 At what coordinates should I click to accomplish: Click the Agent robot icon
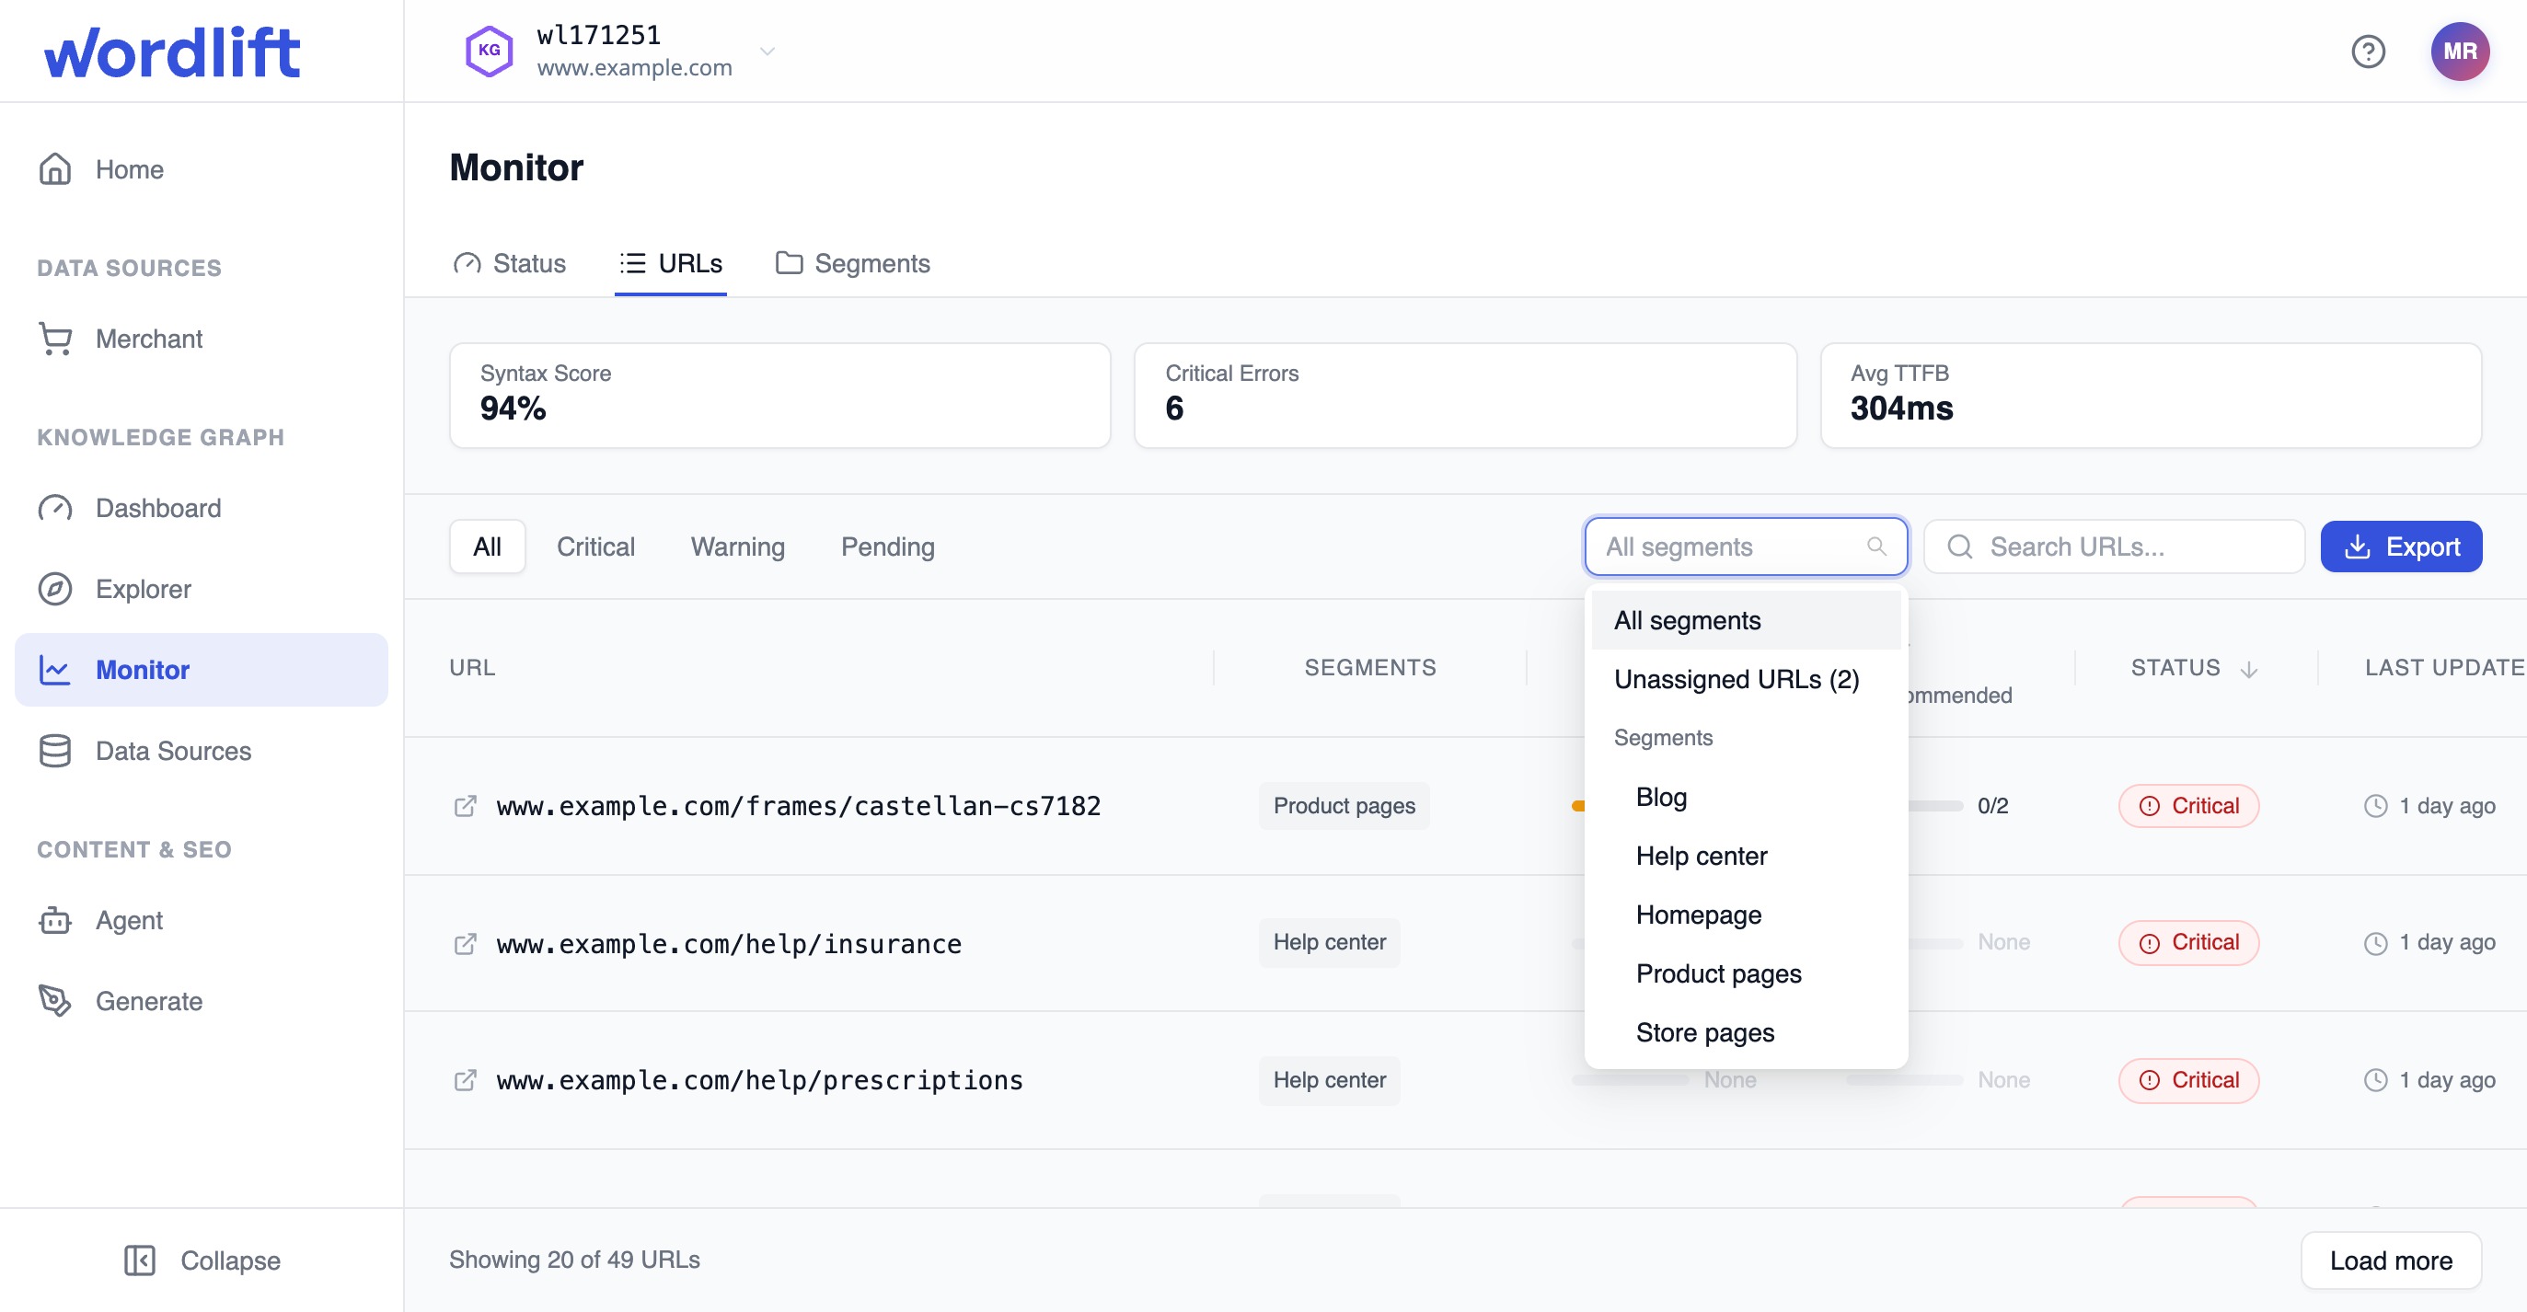click(x=55, y=920)
